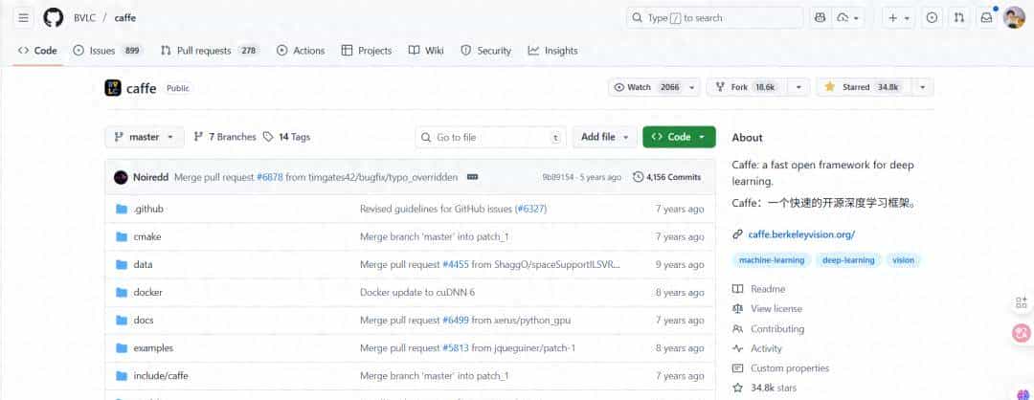
Task: Expand the master branch dropdown
Action: click(144, 137)
